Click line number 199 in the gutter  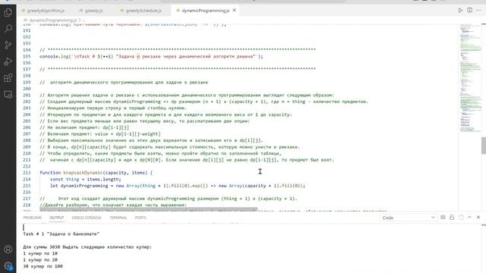[x=27, y=83]
